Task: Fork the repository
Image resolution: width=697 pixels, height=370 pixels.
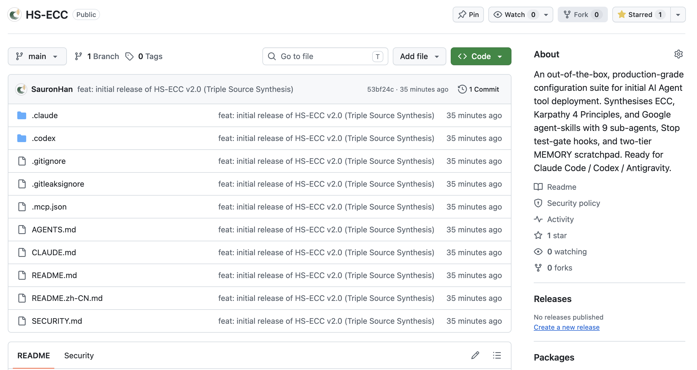Action: pos(583,14)
